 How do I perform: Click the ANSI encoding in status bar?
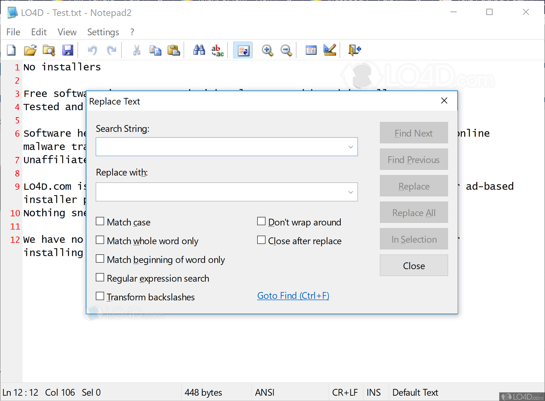coord(265,392)
